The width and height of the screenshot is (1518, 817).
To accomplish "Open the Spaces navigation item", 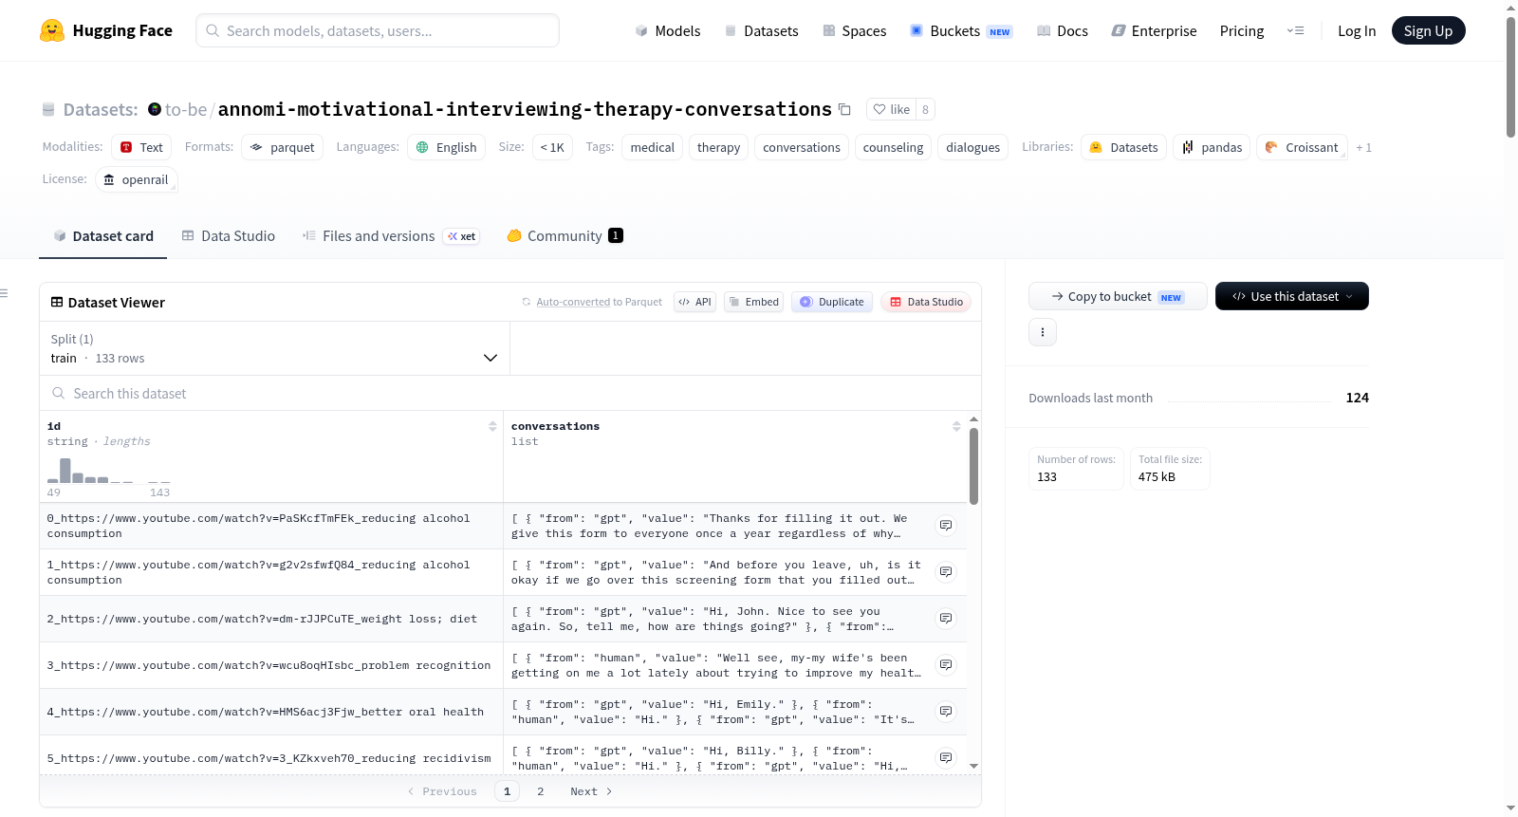I will click(854, 31).
